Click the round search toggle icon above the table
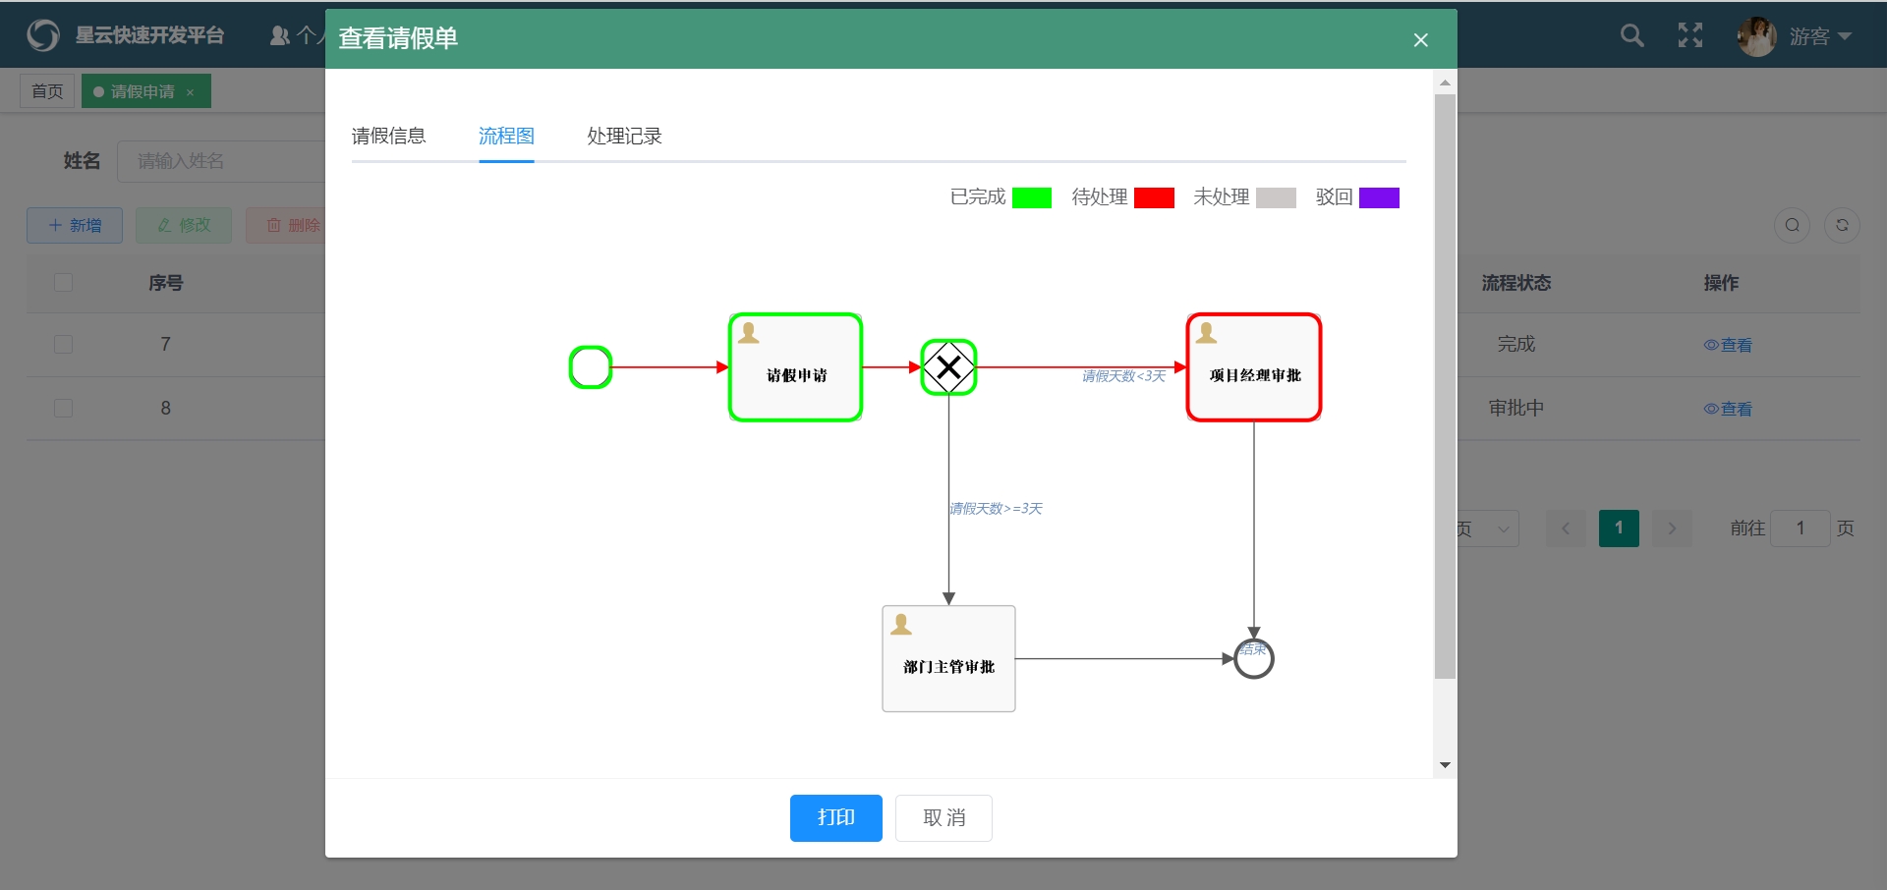Screen dimensions: 1887x890 1792,226
